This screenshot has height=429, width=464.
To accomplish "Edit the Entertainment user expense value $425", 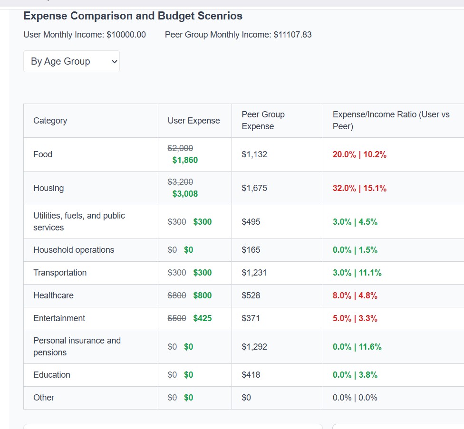I will click(203, 318).
